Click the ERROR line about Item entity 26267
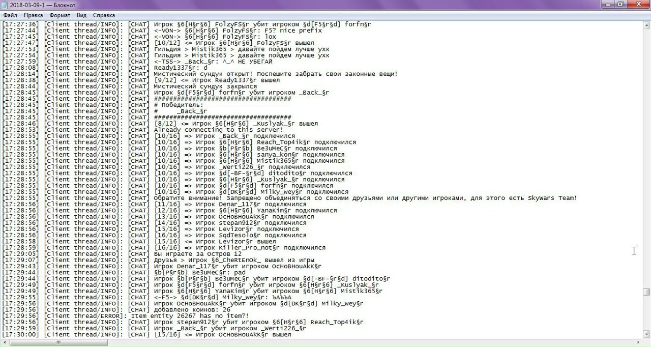Viewport: 651px width, 347px height. 203,316
